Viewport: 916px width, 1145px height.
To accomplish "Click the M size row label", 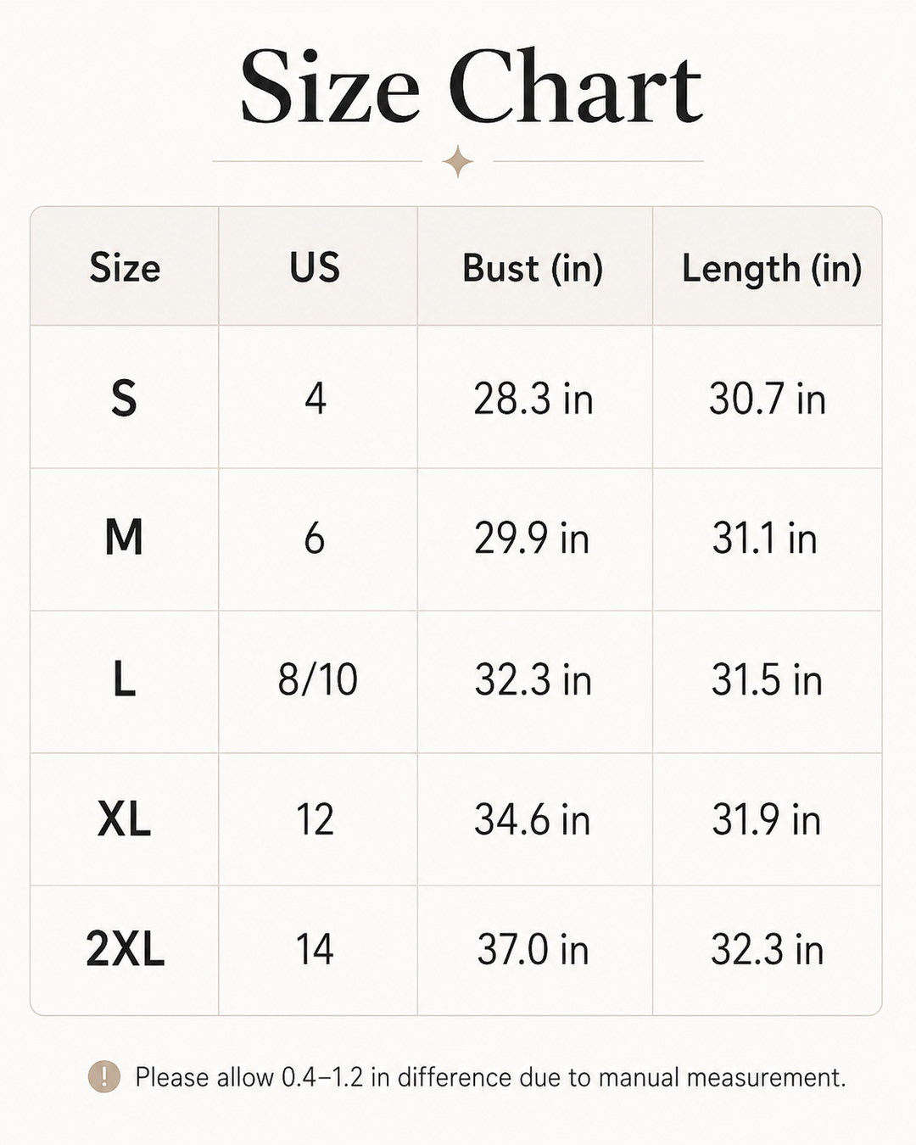I will click(x=124, y=537).
